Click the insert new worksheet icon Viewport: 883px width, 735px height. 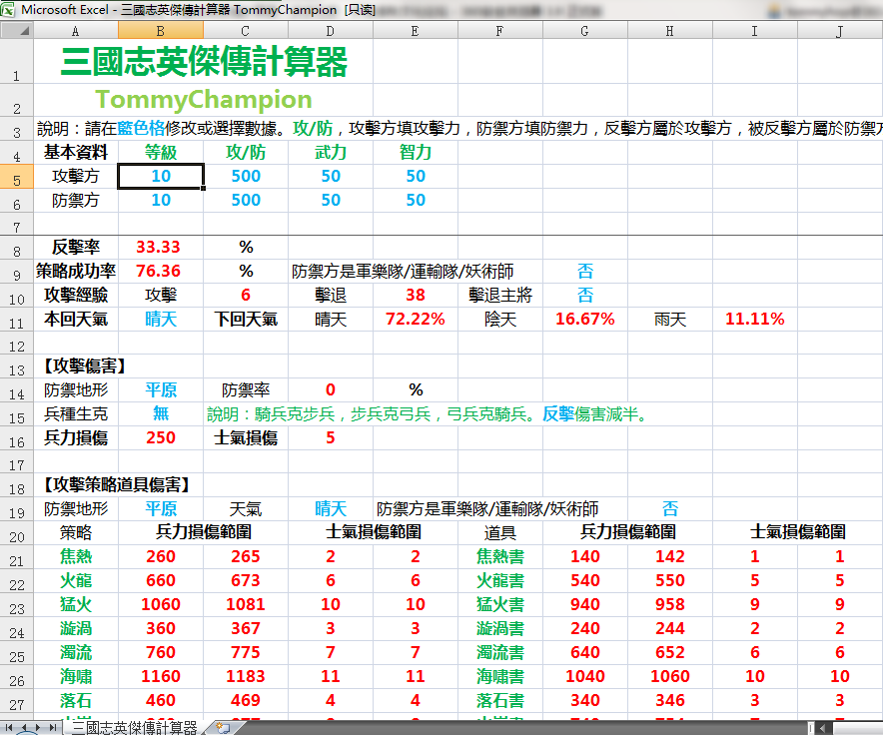pos(224,727)
